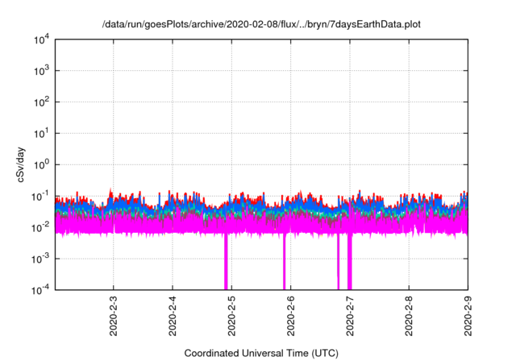
Task: Click the 2020-2-5 x-axis date label
Action: (231, 316)
